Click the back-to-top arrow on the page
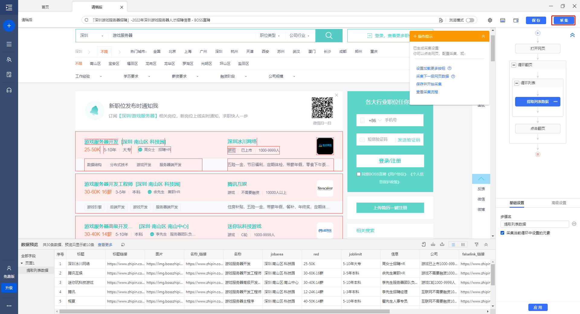This screenshot has height=314, width=580. pos(481,179)
